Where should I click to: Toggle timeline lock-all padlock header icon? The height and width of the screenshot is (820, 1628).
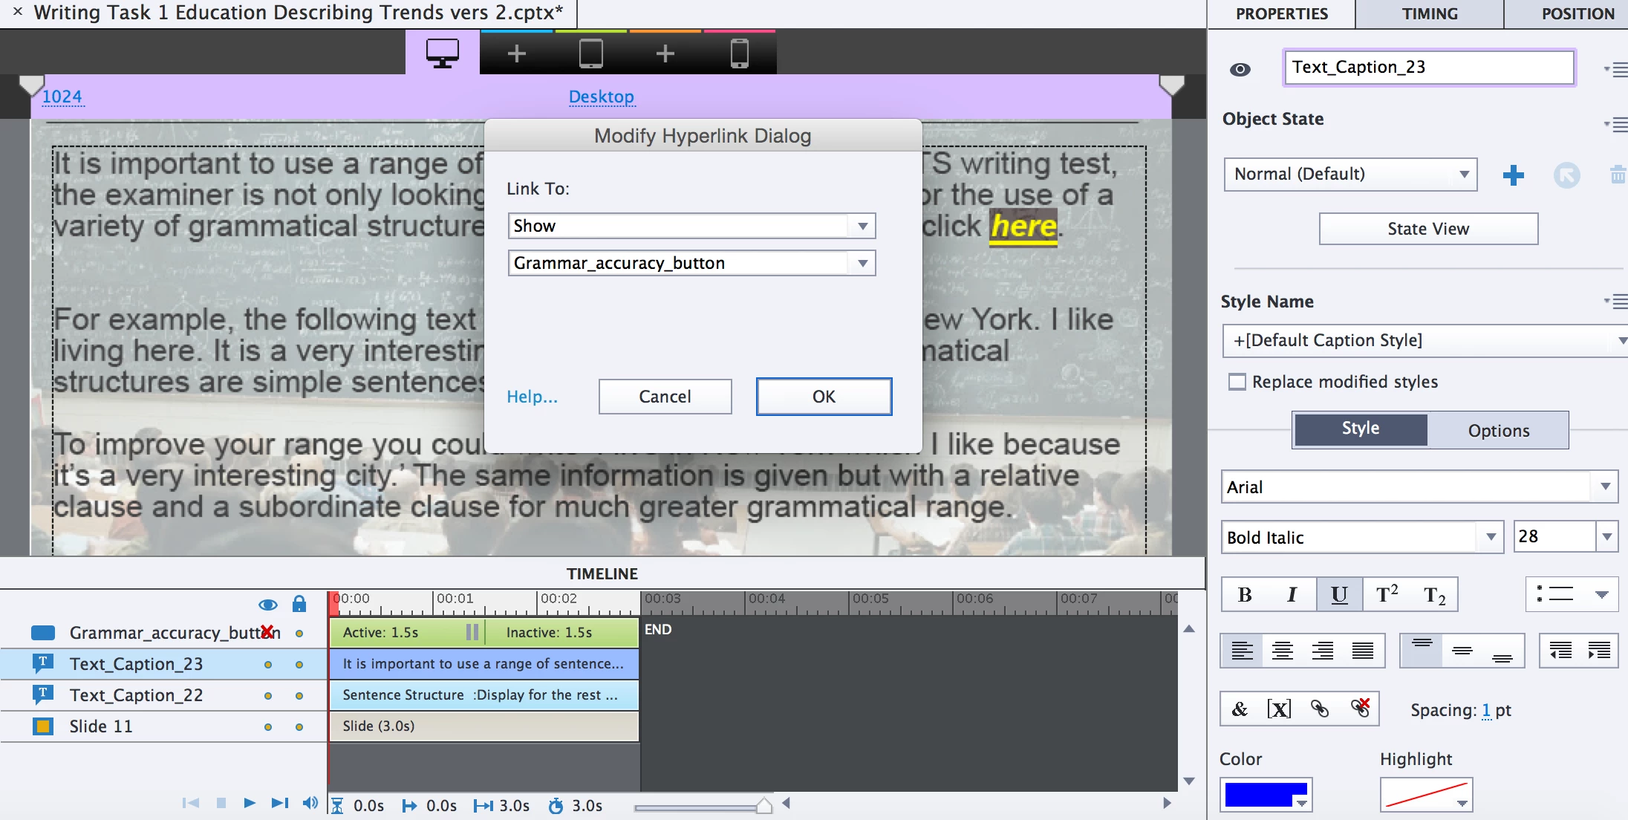299,604
